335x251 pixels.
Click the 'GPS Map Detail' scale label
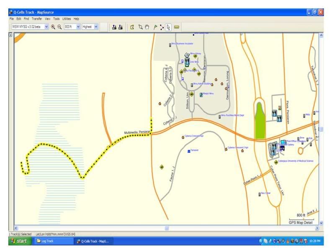tap(301, 223)
